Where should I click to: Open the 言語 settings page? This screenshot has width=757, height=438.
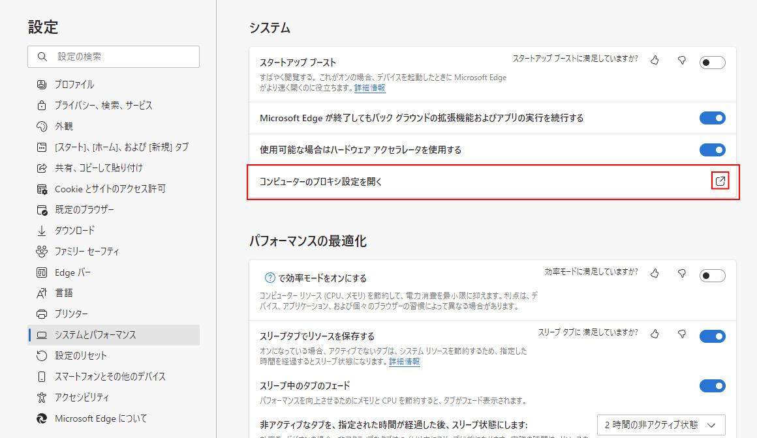pyautogui.click(x=114, y=293)
